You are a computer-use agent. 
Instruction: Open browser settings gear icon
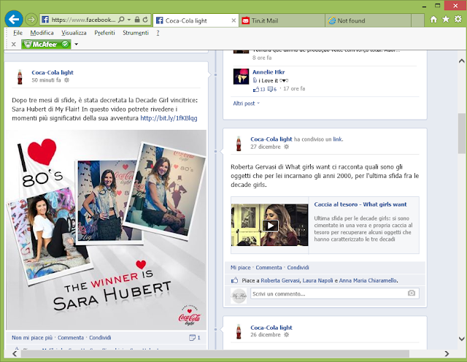coord(458,20)
